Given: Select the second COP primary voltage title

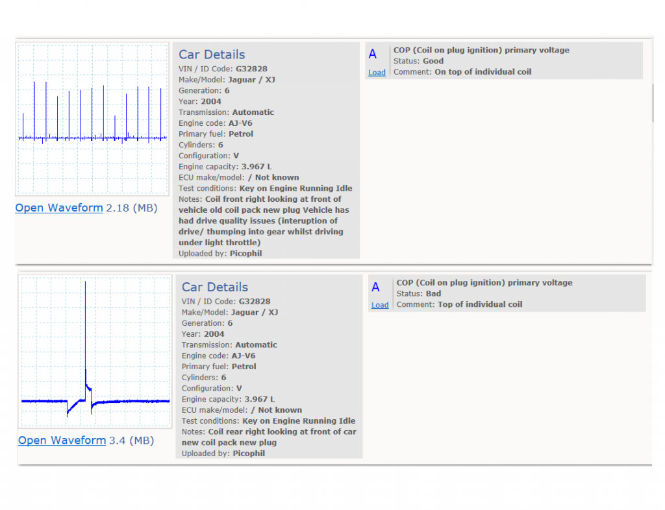Looking at the screenshot, I should coord(484,282).
